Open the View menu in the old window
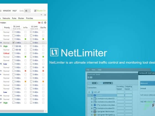The height and width of the screenshot is (116, 155). point(94,70)
